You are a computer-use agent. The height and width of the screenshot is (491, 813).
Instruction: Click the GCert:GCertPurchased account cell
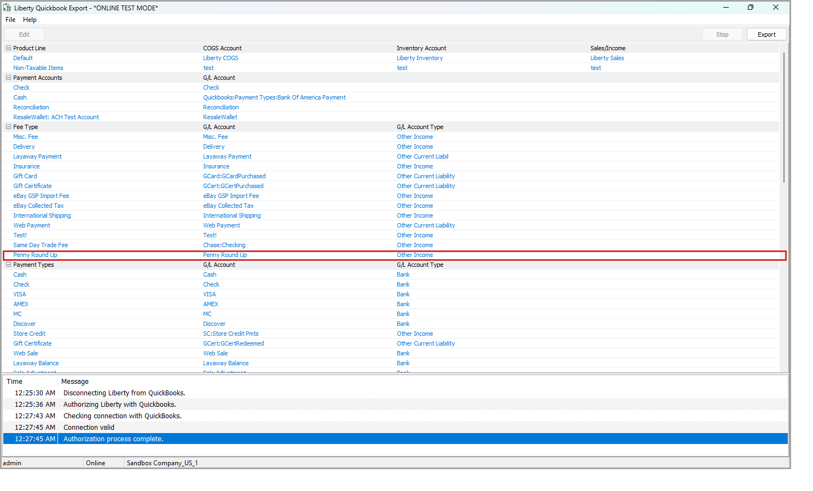tap(233, 186)
